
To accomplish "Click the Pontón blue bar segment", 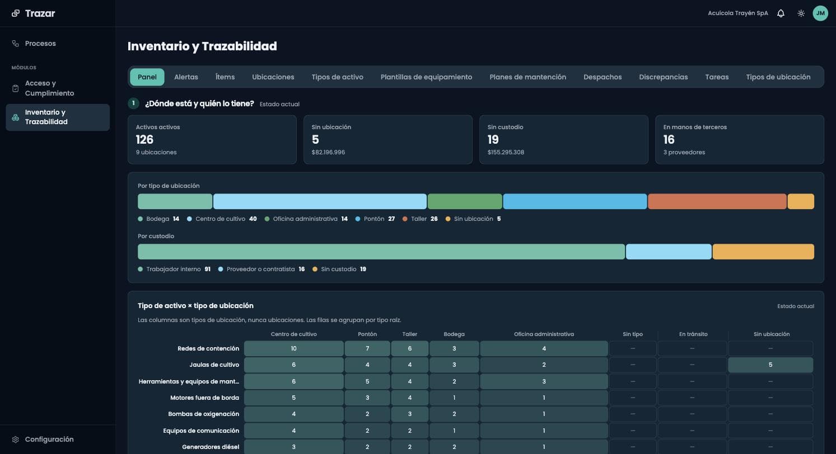I will pos(575,201).
